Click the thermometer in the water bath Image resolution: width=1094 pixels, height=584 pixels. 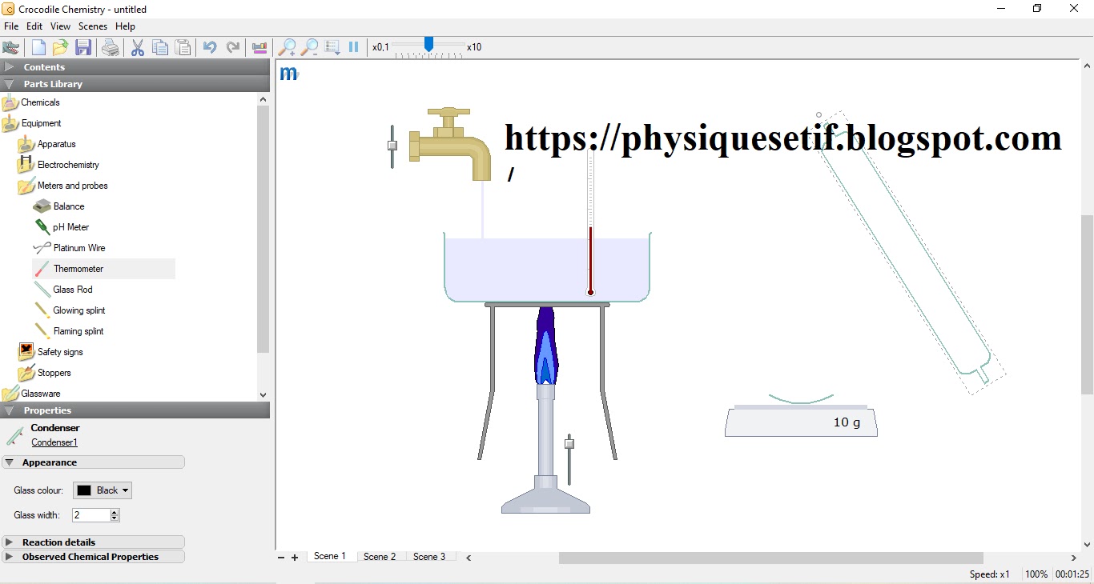[591, 224]
